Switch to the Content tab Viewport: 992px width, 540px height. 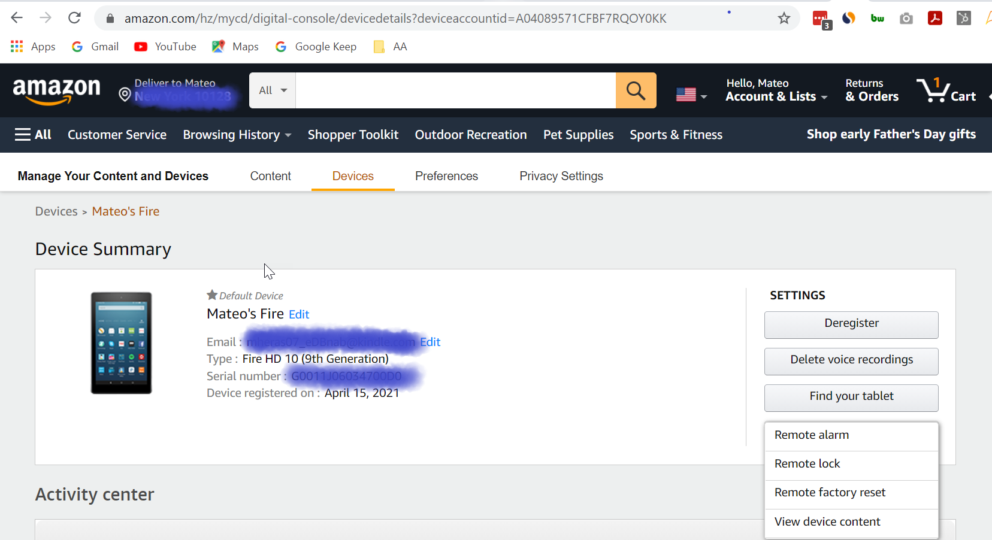270,176
